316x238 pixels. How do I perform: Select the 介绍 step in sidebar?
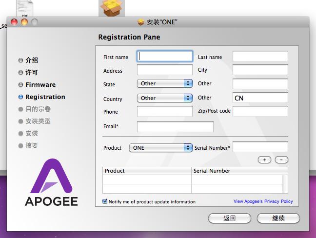point(28,60)
